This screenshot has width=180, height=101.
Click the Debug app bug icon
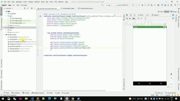click(x=142, y=5)
